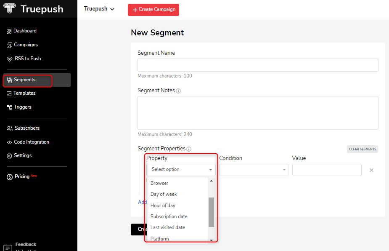Choose Day of week property
389x251 pixels.
coord(164,194)
